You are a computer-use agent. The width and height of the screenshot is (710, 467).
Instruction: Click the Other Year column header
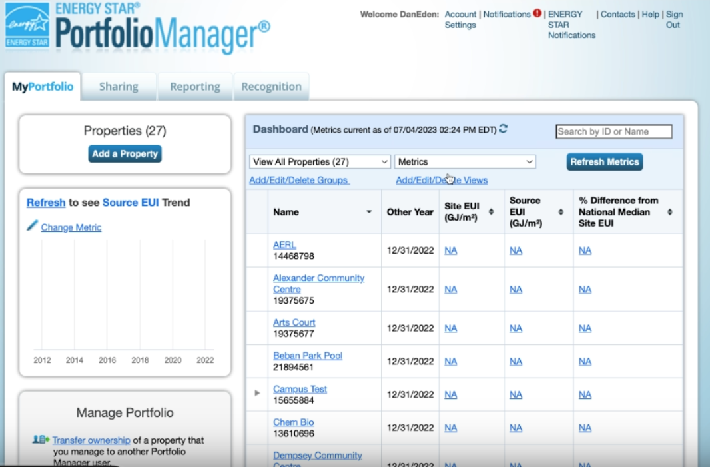pos(410,212)
